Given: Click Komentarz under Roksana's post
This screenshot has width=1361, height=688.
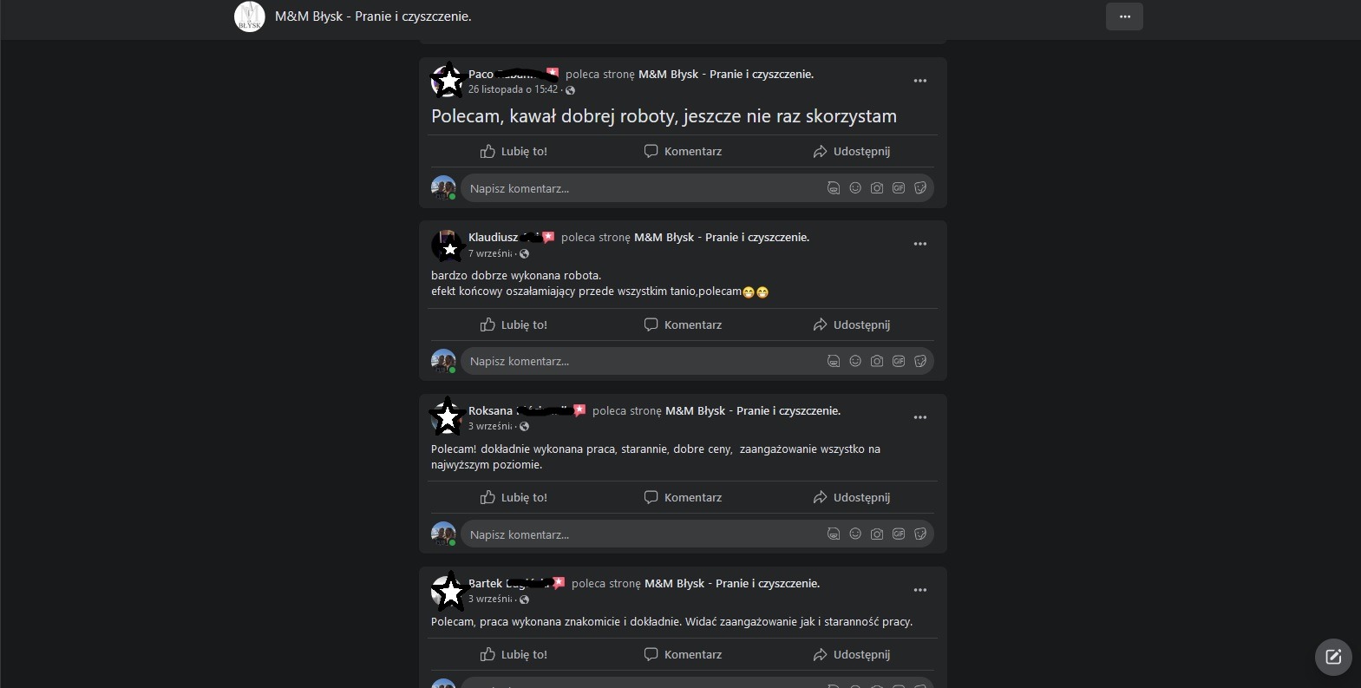Looking at the screenshot, I should [x=683, y=497].
